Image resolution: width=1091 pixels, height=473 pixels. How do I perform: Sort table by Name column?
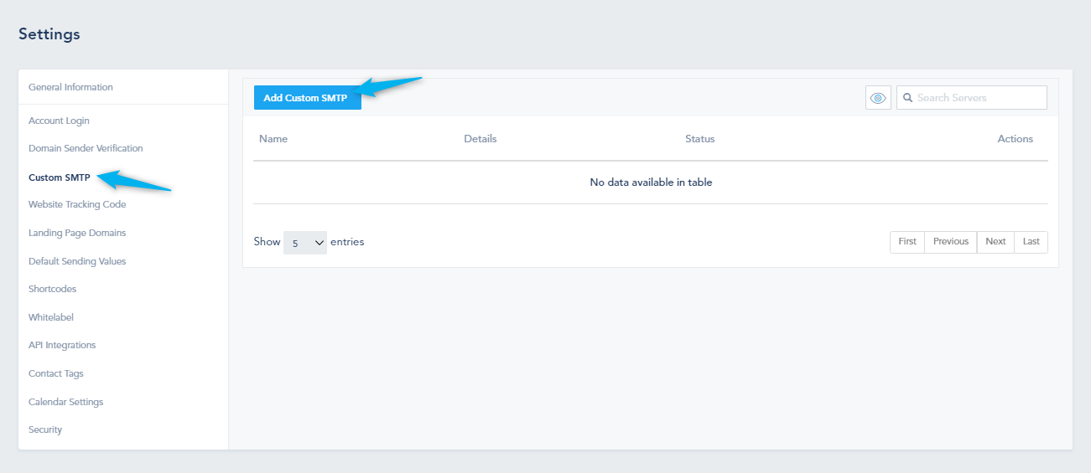point(273,139)
